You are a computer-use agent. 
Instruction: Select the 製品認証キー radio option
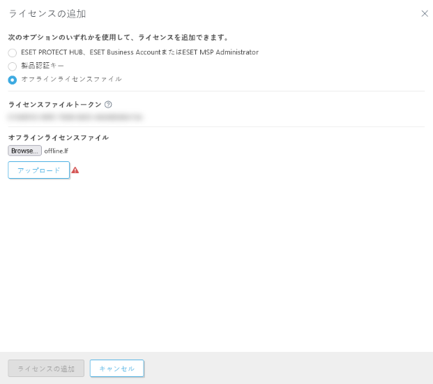[x=12, y=66]
